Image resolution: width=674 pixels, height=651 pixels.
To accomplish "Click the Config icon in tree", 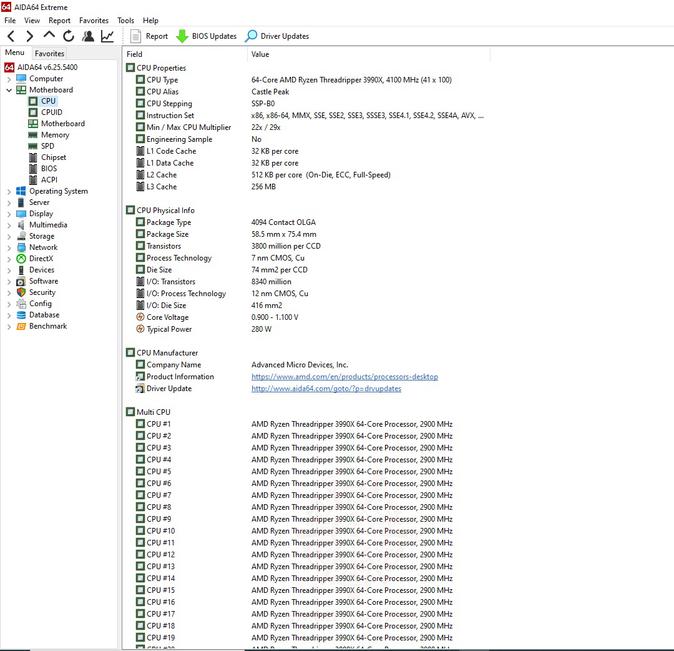I will click(21, 304).
